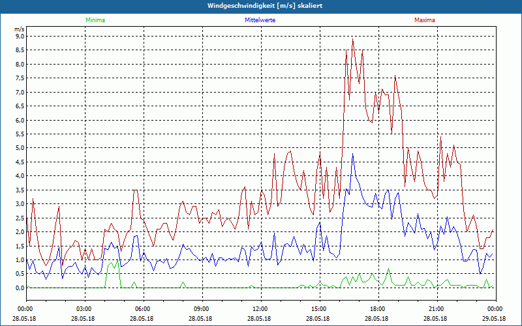This screenshot has height=326, width=522.
Task: Click the 06:00 time label
Action: (143, 309)
